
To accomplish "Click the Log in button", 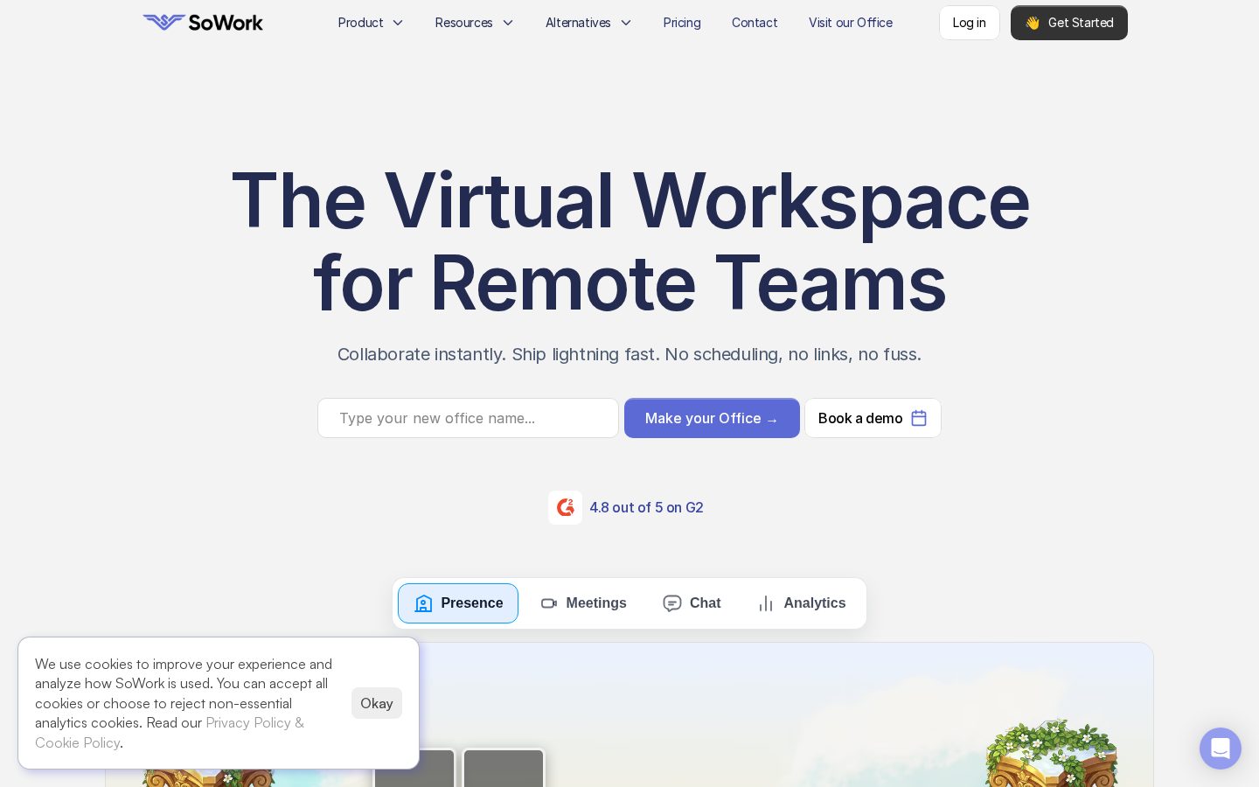I will (969, 23).
